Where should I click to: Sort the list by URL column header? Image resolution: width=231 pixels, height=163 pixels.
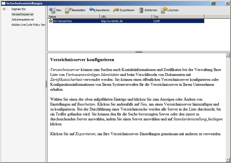pyautogui.click(x=125, y=17)
